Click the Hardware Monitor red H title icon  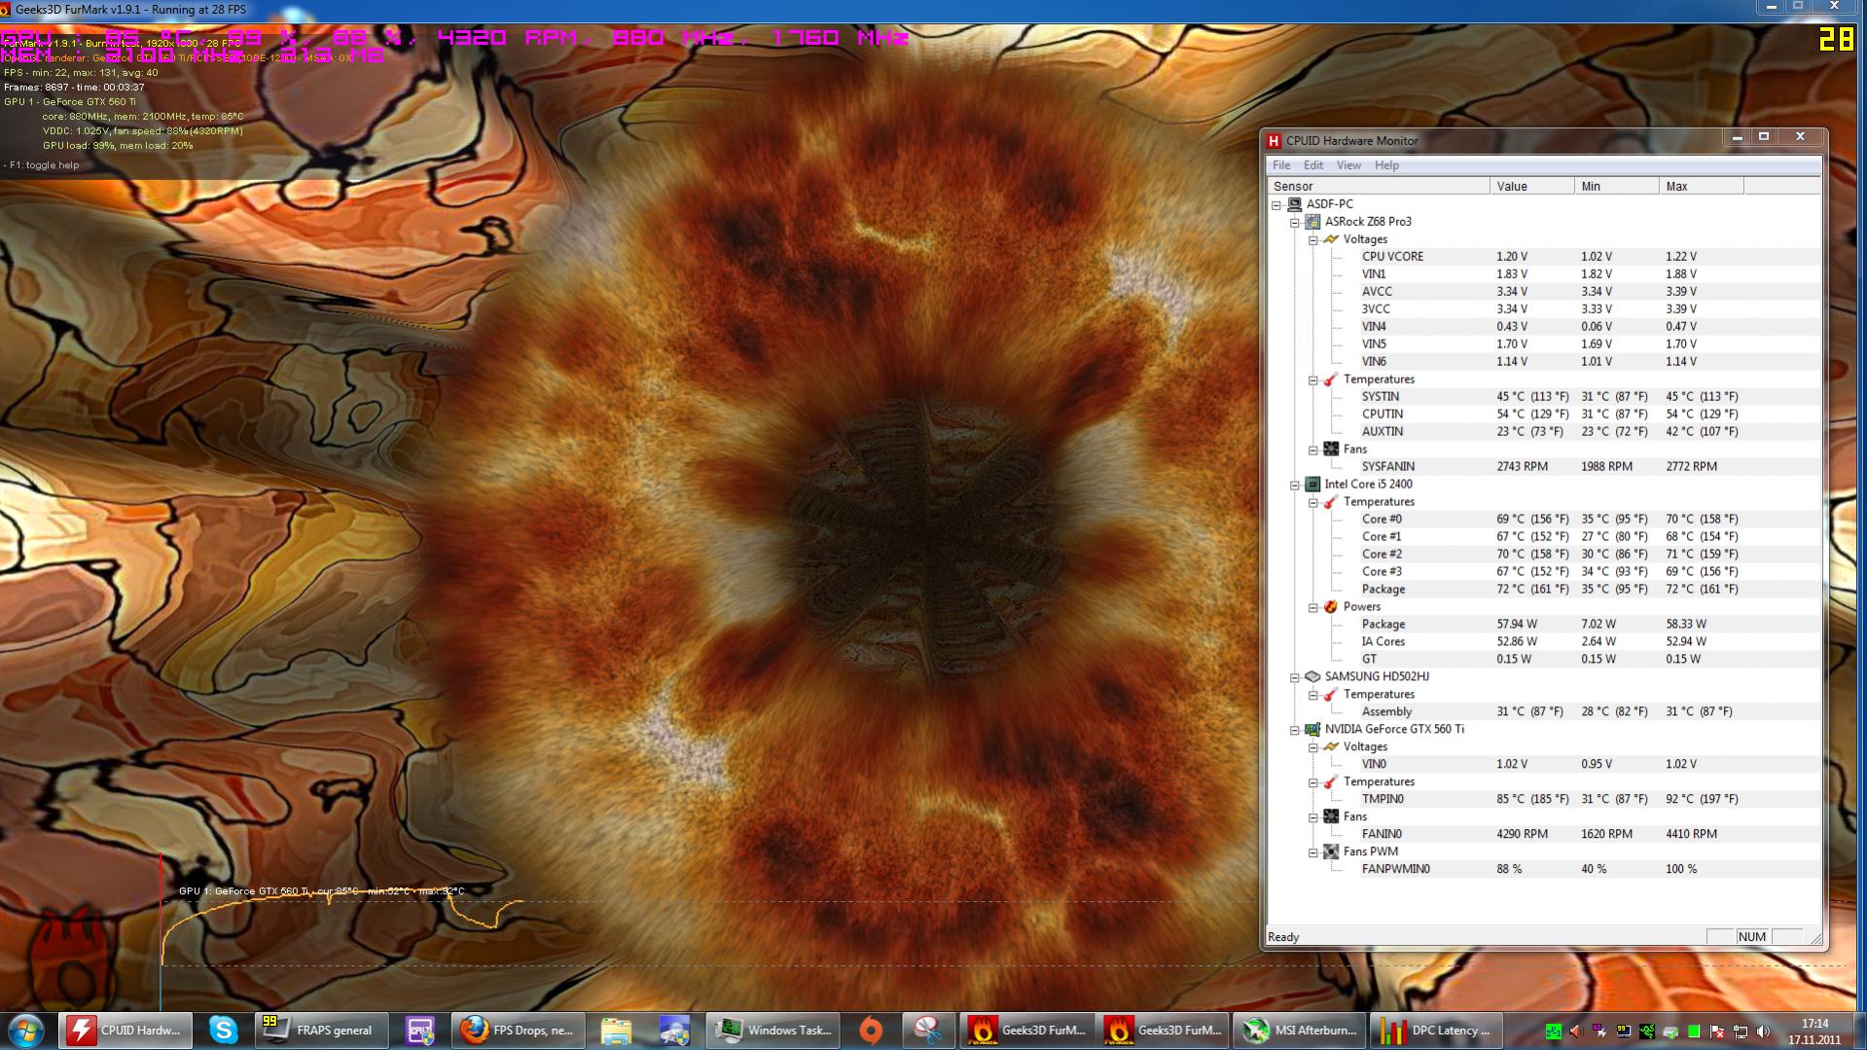(1274, 141)
